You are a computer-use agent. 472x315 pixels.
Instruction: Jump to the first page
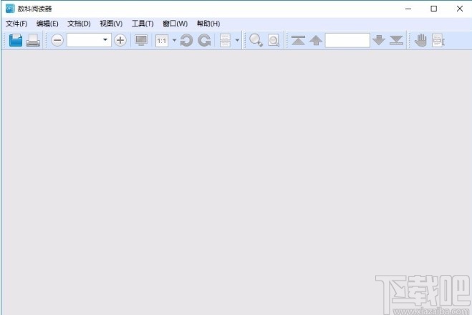298,40
